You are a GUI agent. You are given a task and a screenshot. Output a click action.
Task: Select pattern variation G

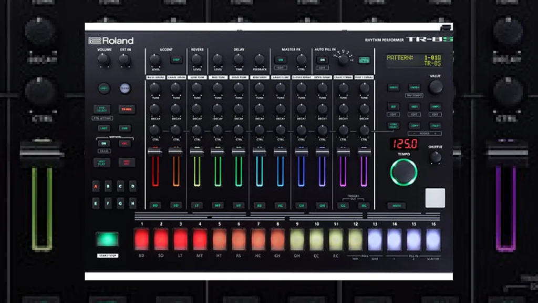tap(120, 204)
